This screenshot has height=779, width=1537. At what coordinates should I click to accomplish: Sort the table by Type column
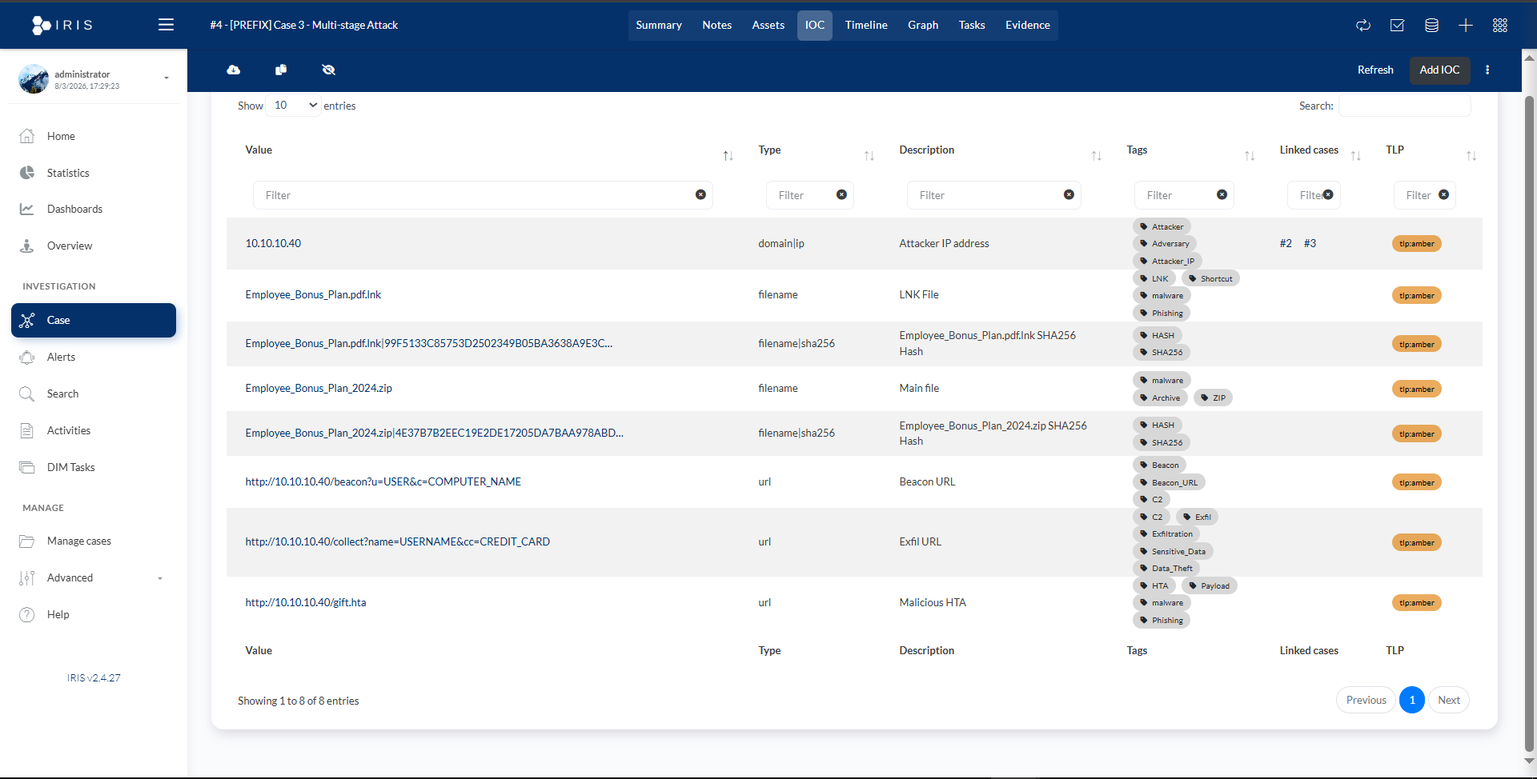coord(869,156)
